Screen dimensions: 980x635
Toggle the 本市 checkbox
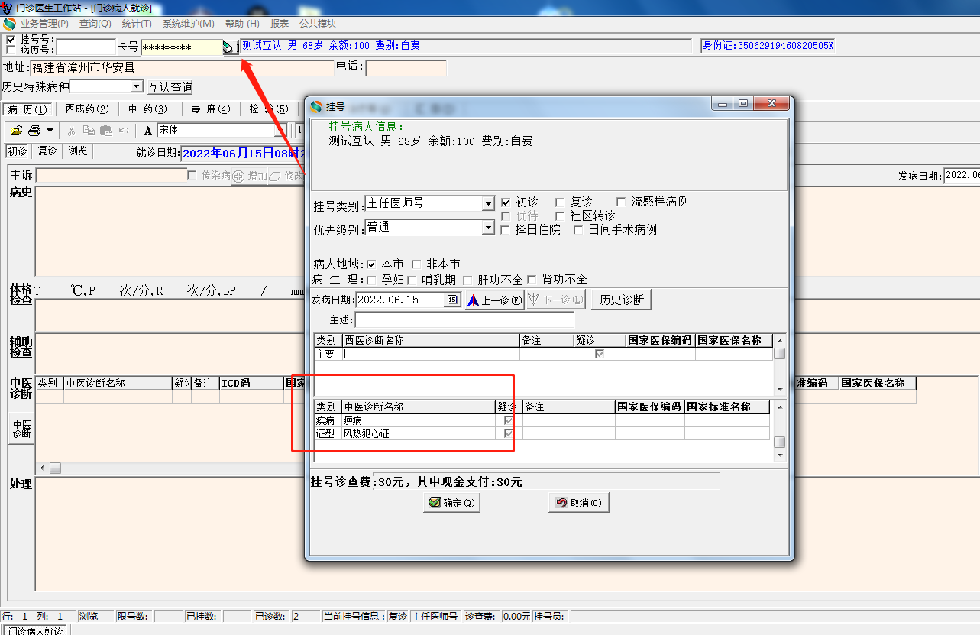click(371, 264)
